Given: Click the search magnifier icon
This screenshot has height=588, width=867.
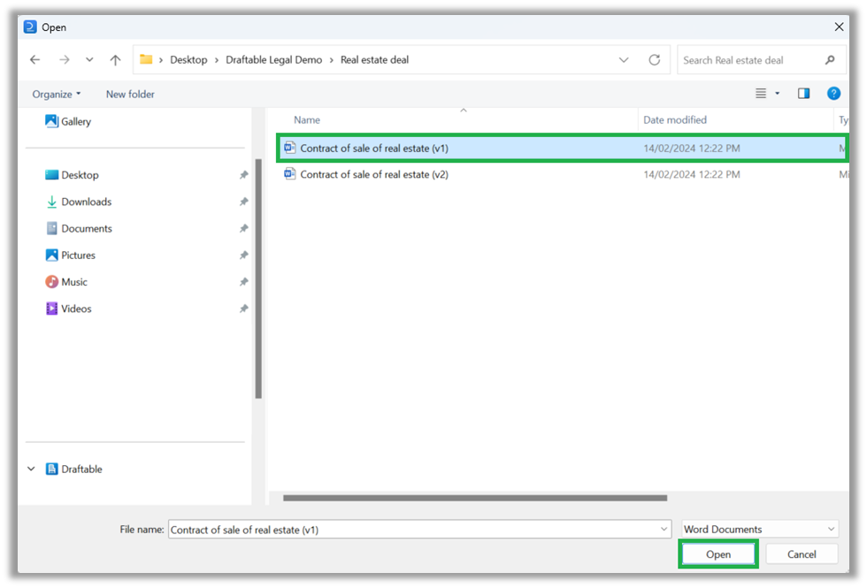Looking at the screenshot, I should pos(828,59).
